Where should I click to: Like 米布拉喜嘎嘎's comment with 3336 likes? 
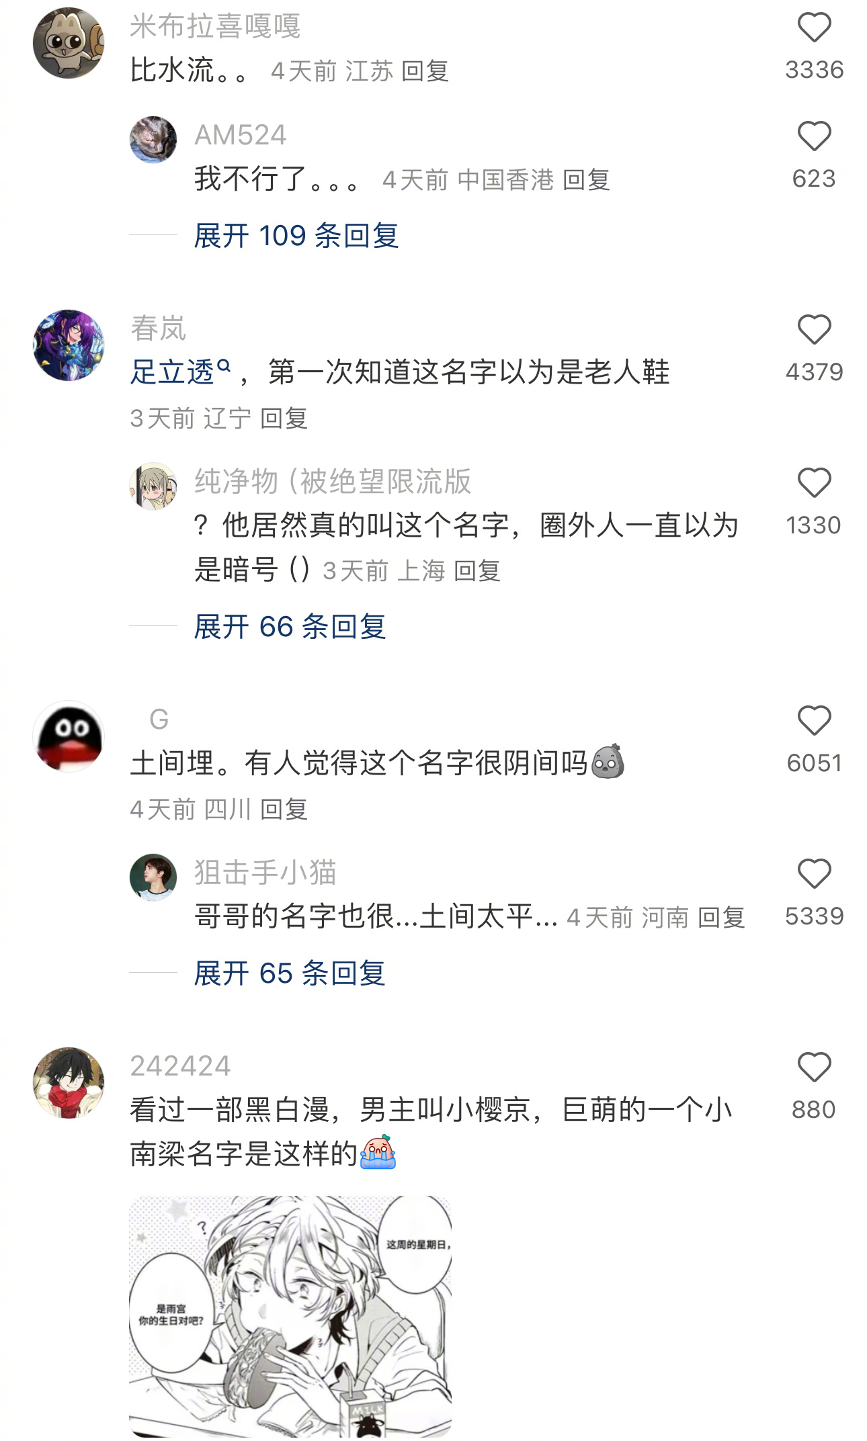coord(814,28)
